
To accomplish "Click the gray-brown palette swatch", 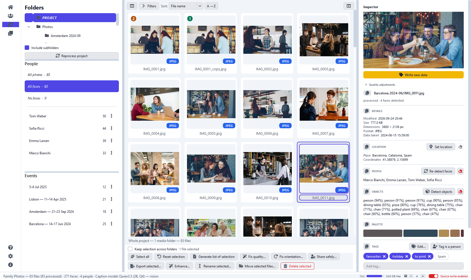I will [383, 233].
